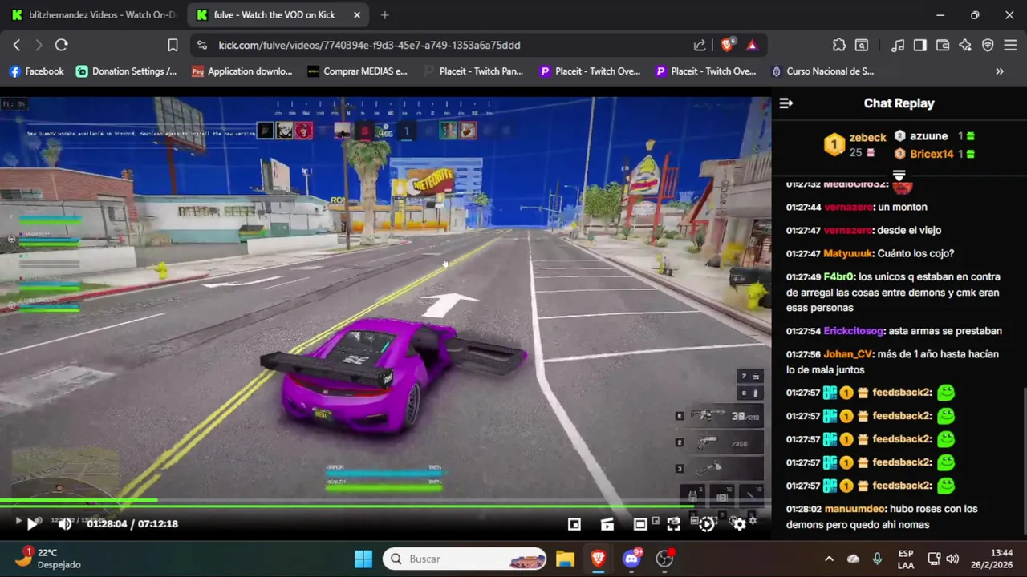Open video quality settings gear
The width and height of the screenshot is (1027, 577).
(739, 523)
